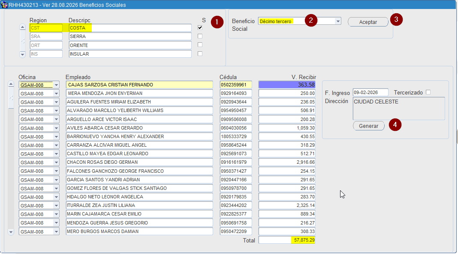Open Oficina dropdown for MERA MENDOZA row
This screenshot has width=458, height=254.
[56, 94]
